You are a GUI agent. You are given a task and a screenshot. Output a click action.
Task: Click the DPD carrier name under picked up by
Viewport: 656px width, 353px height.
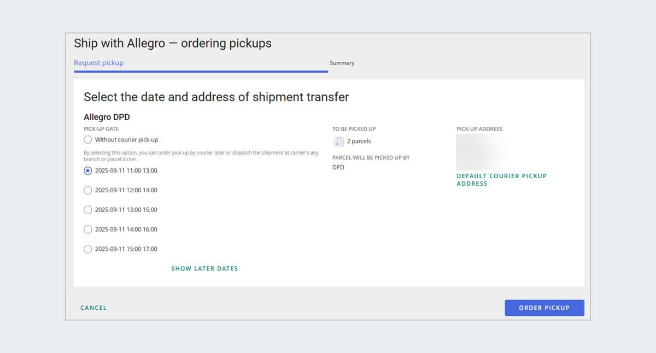coord(338,167)
